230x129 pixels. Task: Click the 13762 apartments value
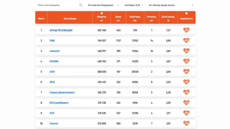pyautogui.click(x=135, y=41)
